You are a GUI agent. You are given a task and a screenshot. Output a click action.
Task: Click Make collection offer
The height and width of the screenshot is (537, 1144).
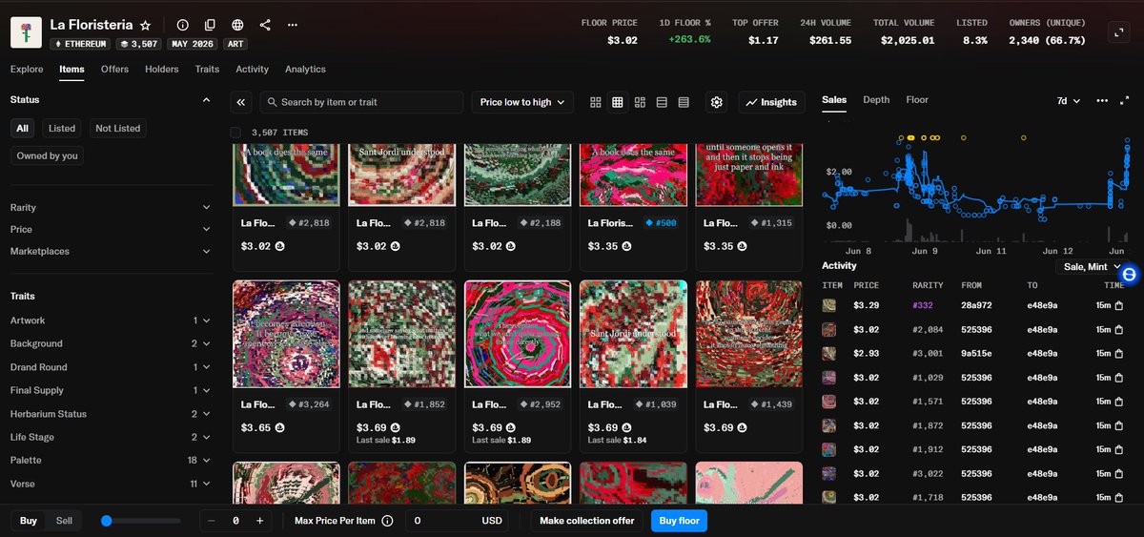(587, 521)
